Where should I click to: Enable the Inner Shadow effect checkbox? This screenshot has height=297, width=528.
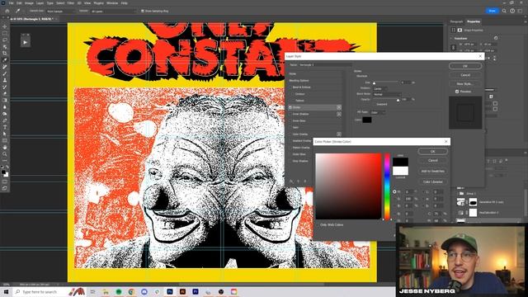[x=290, y=114]
